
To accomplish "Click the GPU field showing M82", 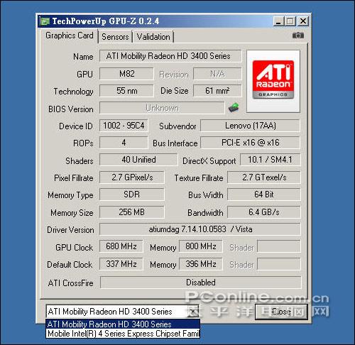I will coord(126,74).
